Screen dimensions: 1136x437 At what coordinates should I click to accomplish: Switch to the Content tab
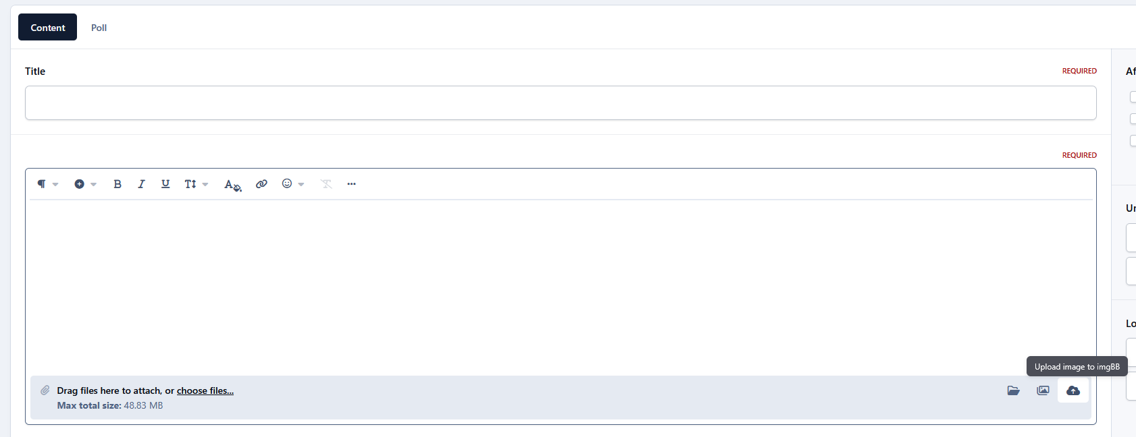point(48,28)
